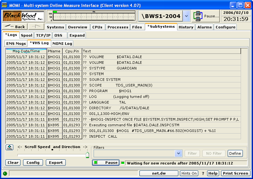Click the 2006/02/10 date display

tap(236, 13)
